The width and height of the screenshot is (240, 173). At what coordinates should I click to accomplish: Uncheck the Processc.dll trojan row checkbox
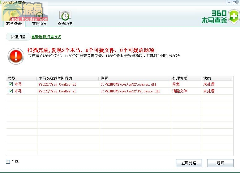11,91
